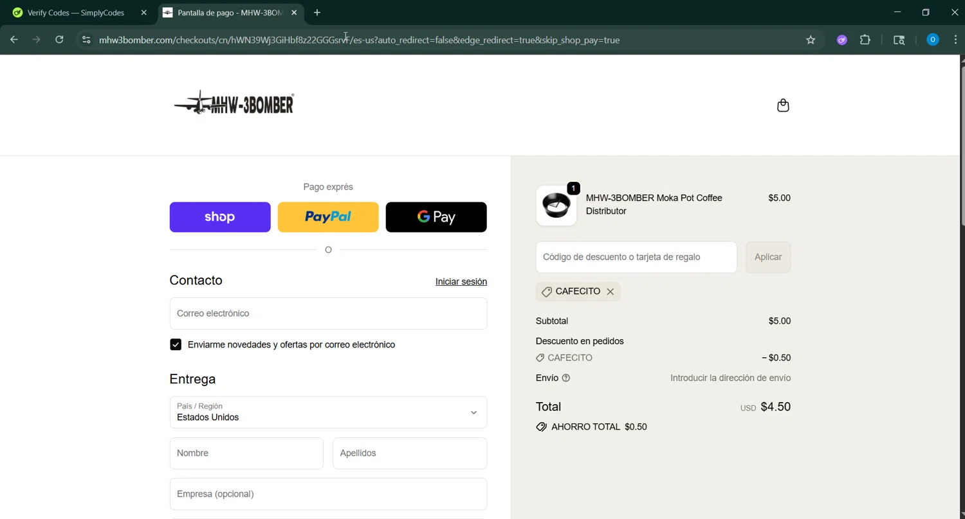The height and width of the screenshot is (519, 965).
Task: Bookmark this page with the star icon
Action: [811, 40]
